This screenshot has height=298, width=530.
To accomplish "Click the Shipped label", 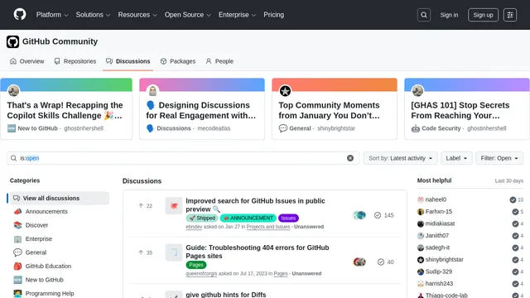I will (202, 218).
